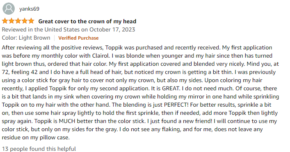Click the fifth orange rating star
290x152 pixels.
(x=31, y=21)
